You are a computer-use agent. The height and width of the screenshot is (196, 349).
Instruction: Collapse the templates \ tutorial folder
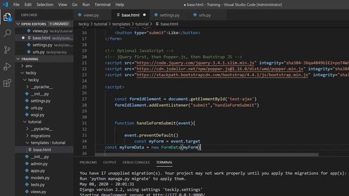point(44,143)
